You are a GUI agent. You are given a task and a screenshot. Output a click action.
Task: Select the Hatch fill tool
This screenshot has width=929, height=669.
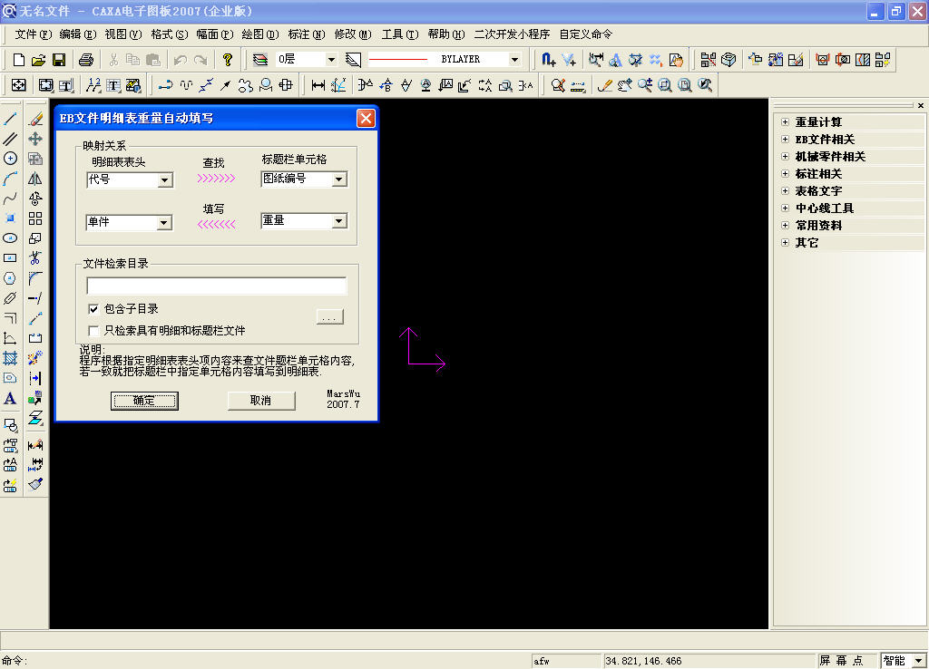tap(10, 358)
